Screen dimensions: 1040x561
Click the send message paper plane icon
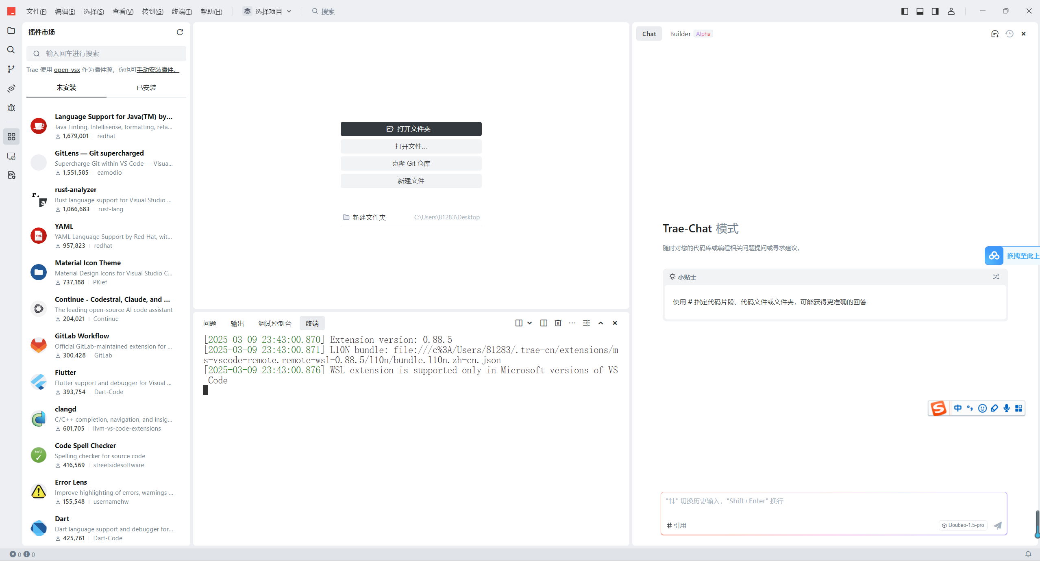coord(997,525)
